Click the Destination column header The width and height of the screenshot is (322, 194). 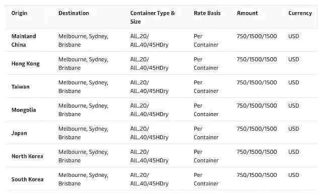click(x=74, y=13)
